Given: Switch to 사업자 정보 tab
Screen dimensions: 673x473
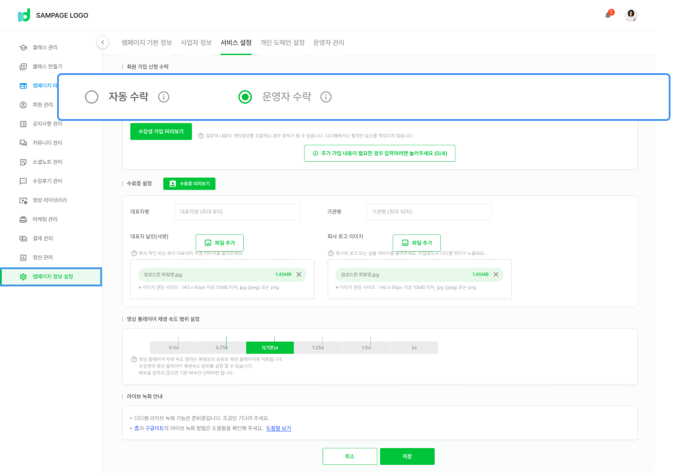Looking at the screenshot, I should point(196,43).
